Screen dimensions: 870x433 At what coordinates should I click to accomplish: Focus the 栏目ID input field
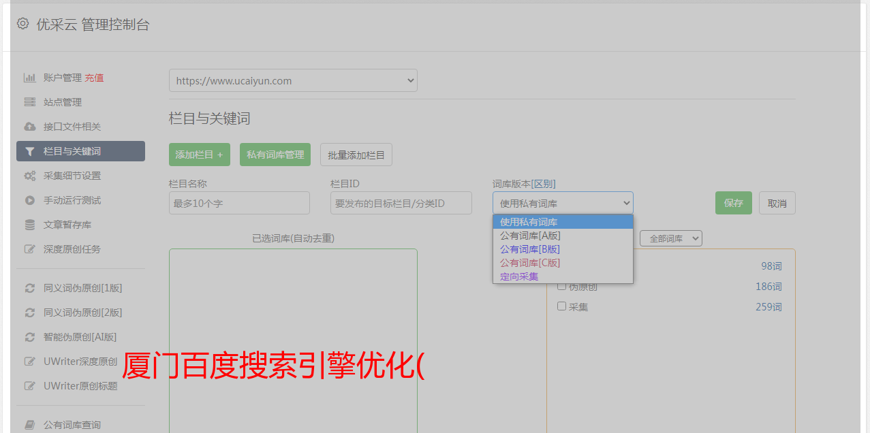coord(401,203)
